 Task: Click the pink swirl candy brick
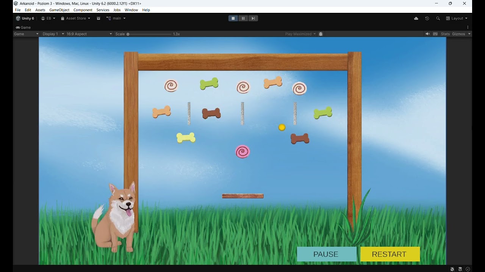pyautogui.click(x=242, y=151)
